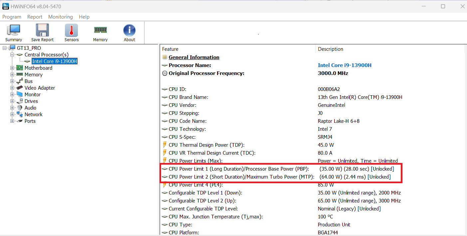Click the GT13_PRO computer icon
This screenshot has width=467, height=236.
pyautogui.click(x=12, y=48)
